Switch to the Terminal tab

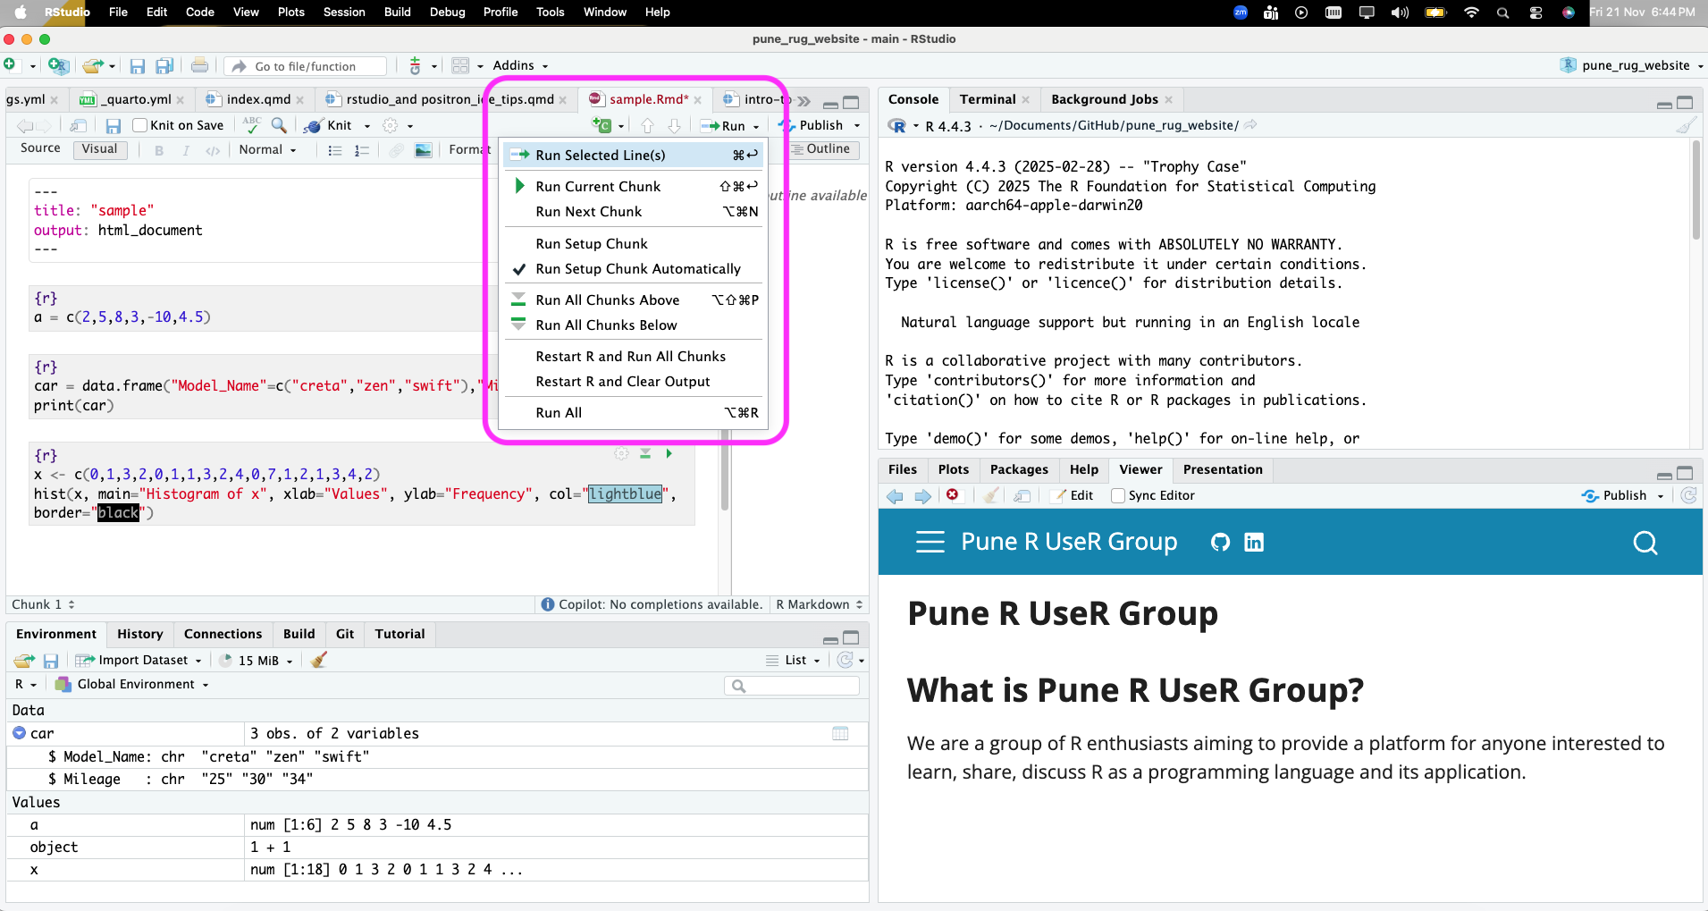987,99
